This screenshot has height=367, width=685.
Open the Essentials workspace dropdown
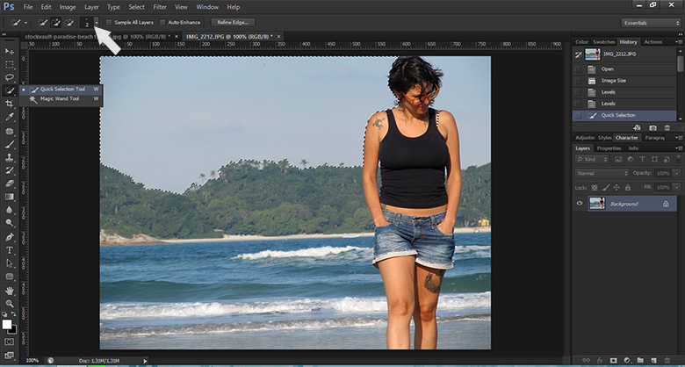coord(648,22)
